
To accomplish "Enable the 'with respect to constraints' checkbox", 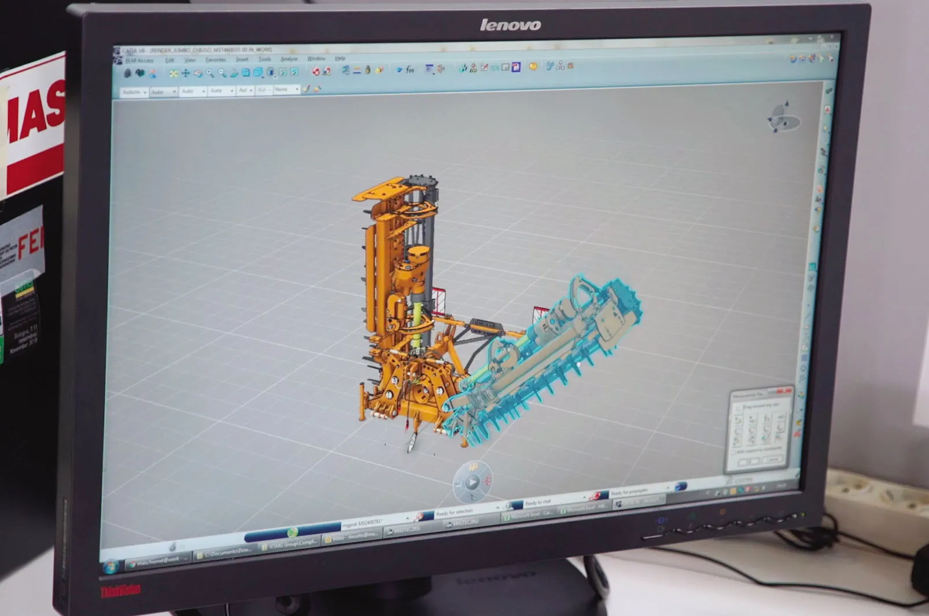I will pyautogui.click(x=733, y=452).
